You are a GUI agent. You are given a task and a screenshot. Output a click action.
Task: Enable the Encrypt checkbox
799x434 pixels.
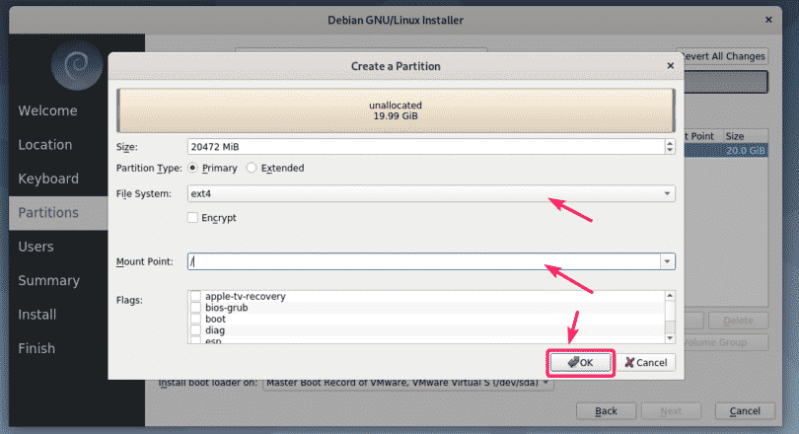tap(192, 218)
